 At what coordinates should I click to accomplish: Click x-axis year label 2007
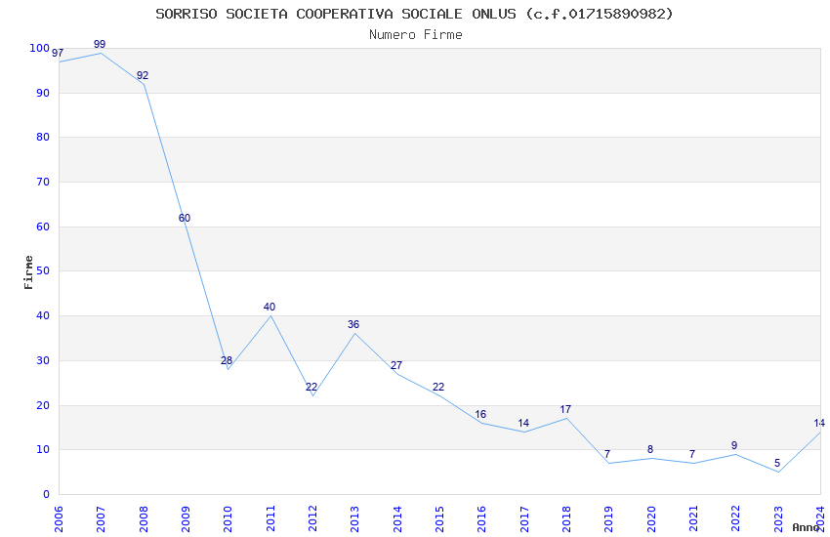click(x=101, y=518)
